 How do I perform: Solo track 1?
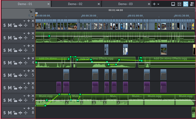click(5, 25)
